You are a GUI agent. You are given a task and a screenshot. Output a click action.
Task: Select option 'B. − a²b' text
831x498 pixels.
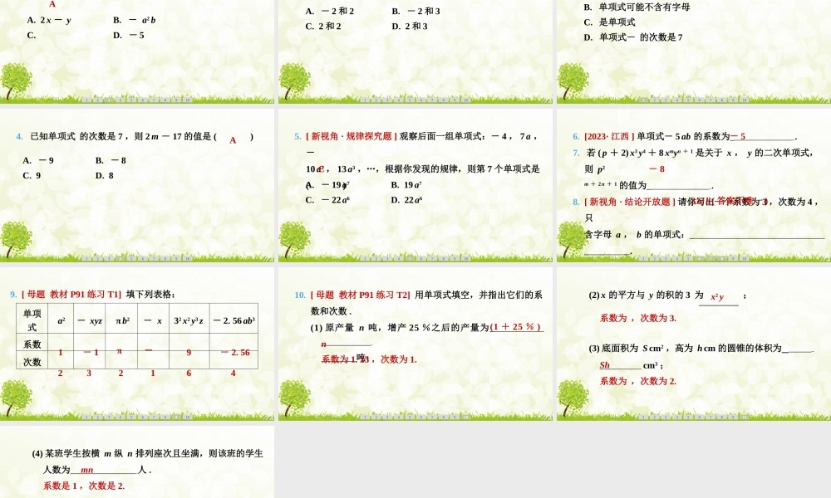pos(134,20)
